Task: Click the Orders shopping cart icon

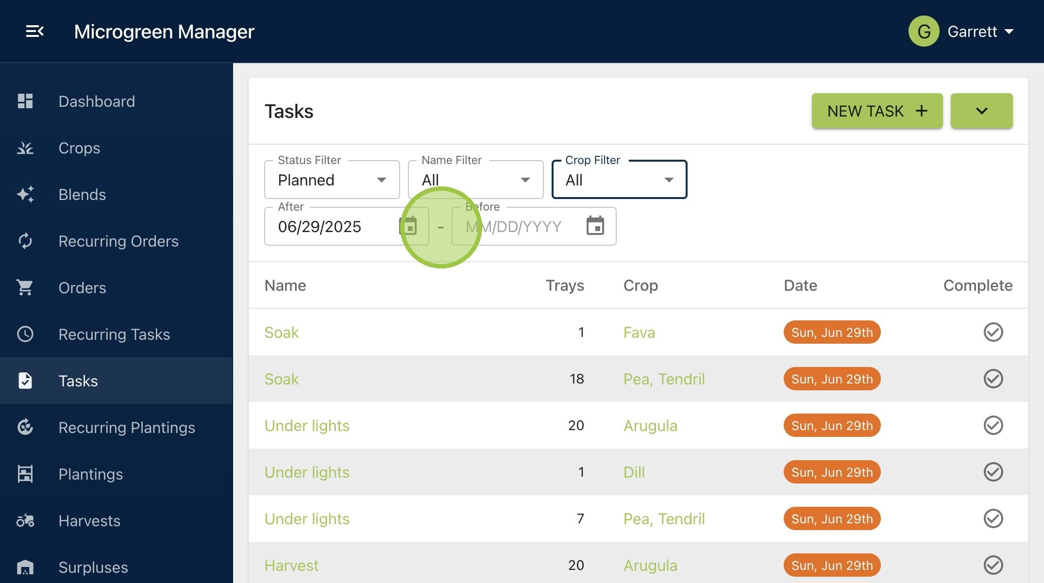Action: pos(25,287)
